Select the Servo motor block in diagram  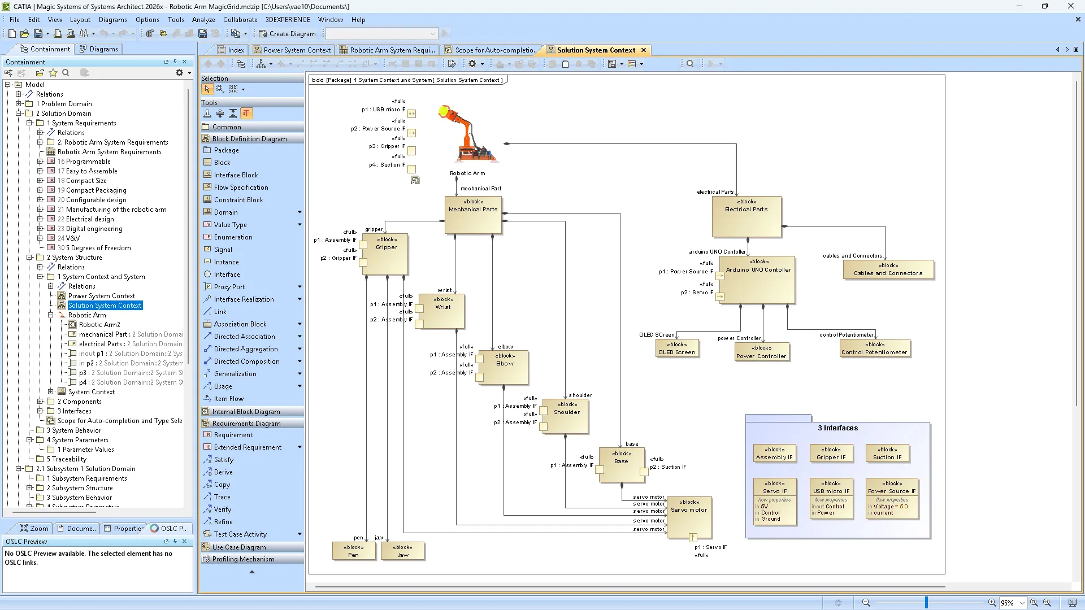(x=689, y=516)
